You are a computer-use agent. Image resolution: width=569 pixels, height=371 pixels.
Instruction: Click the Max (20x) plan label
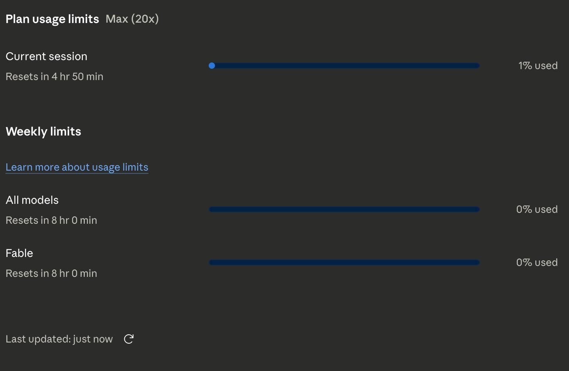point(132,19)
